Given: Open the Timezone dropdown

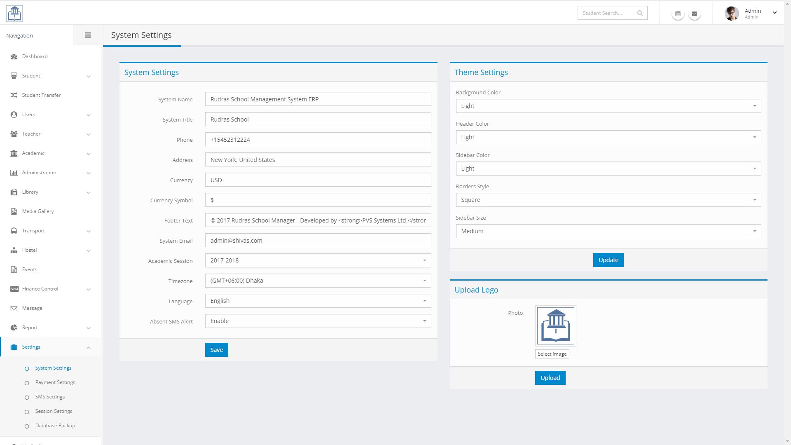Looking at the screenshot, I should click(318, 281).
